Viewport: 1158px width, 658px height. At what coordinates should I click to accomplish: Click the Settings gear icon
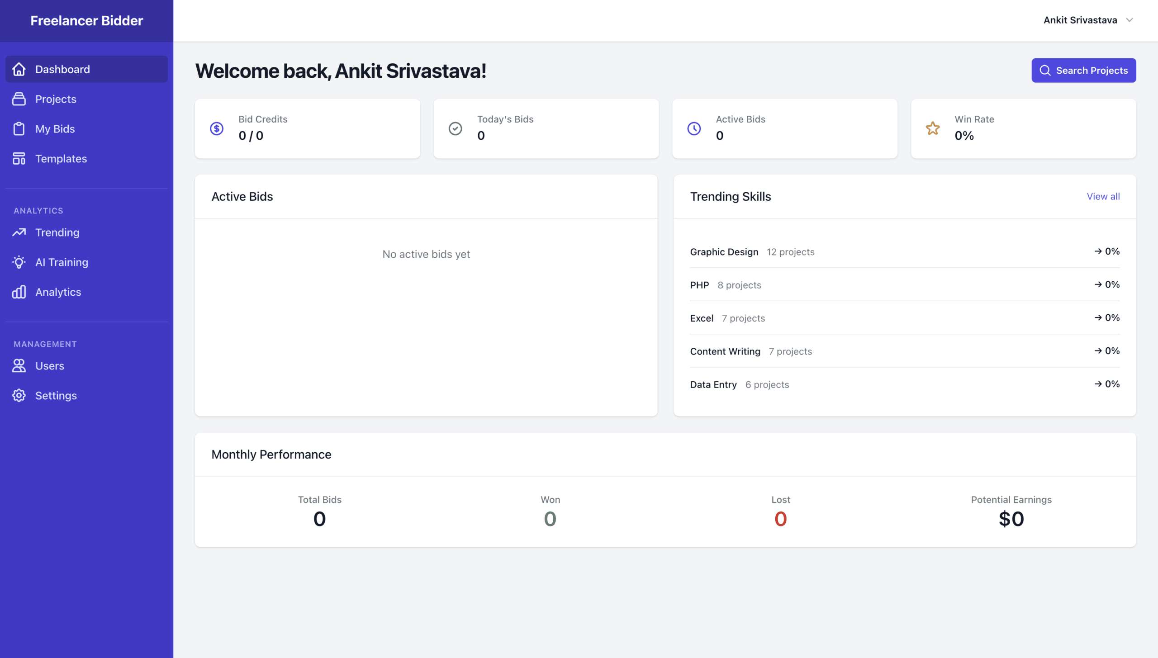coord(19,396)
